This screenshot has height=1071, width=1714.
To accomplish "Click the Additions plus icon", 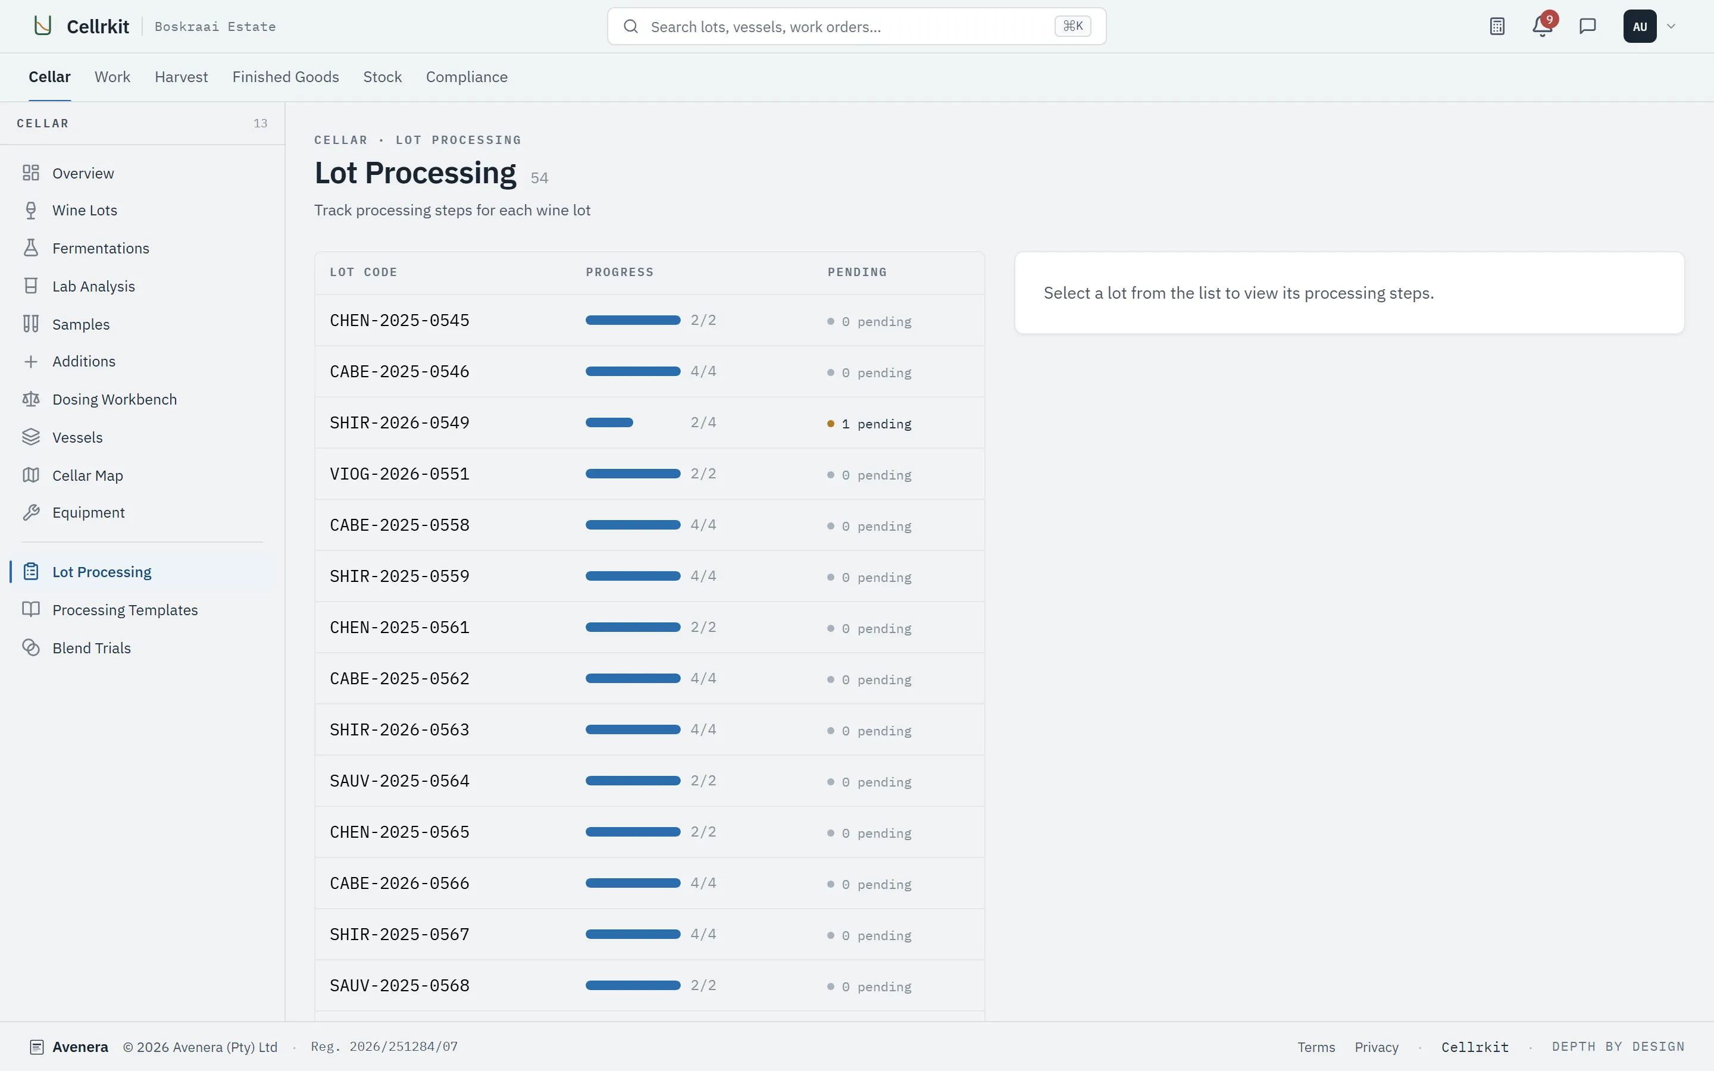I will point(30,361).
